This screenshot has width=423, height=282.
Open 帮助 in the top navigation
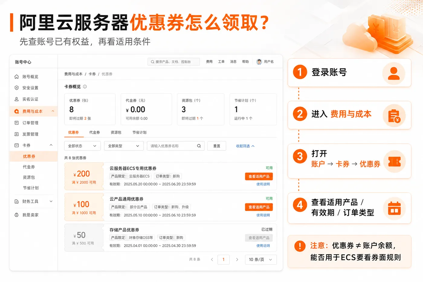245,62
